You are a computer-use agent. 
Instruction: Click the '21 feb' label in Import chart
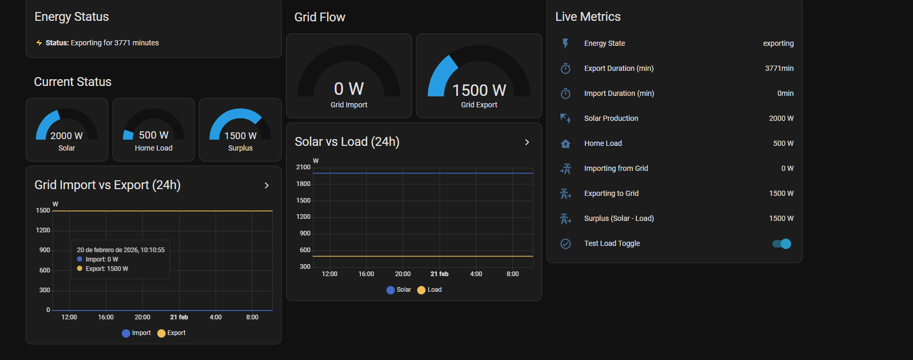[x=179, y=317]
